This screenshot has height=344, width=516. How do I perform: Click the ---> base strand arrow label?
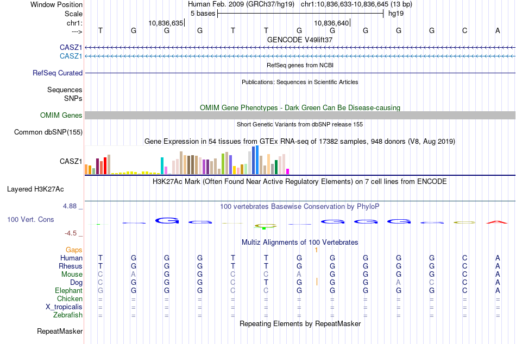click(x=77, y=31)
